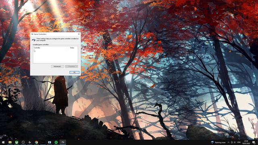The image size is (258, 145).
Task: Open the volume tray icon
Action: point(235,142)
